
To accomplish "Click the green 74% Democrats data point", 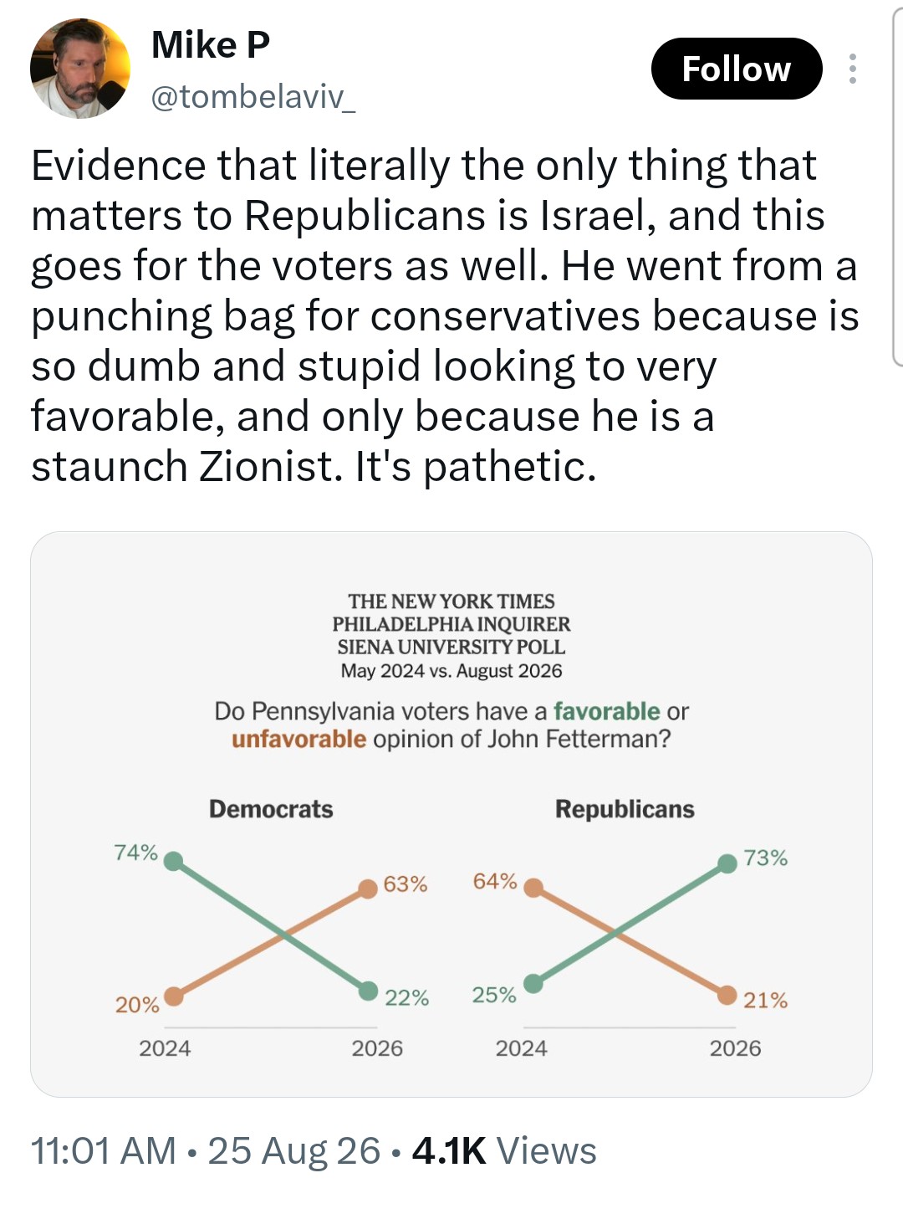I will (173, 861).
